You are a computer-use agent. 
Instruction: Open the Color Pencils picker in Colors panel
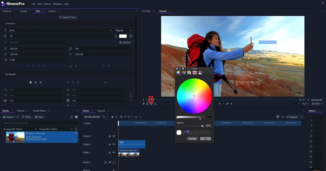tap(200, 72)
